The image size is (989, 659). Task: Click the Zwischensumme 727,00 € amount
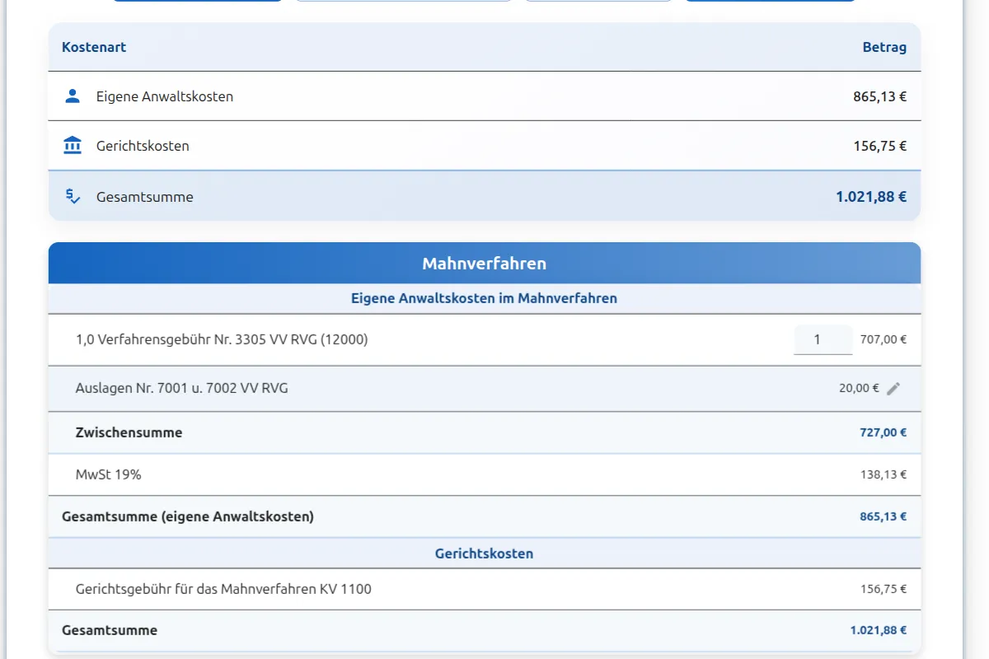tap(883, 432)
